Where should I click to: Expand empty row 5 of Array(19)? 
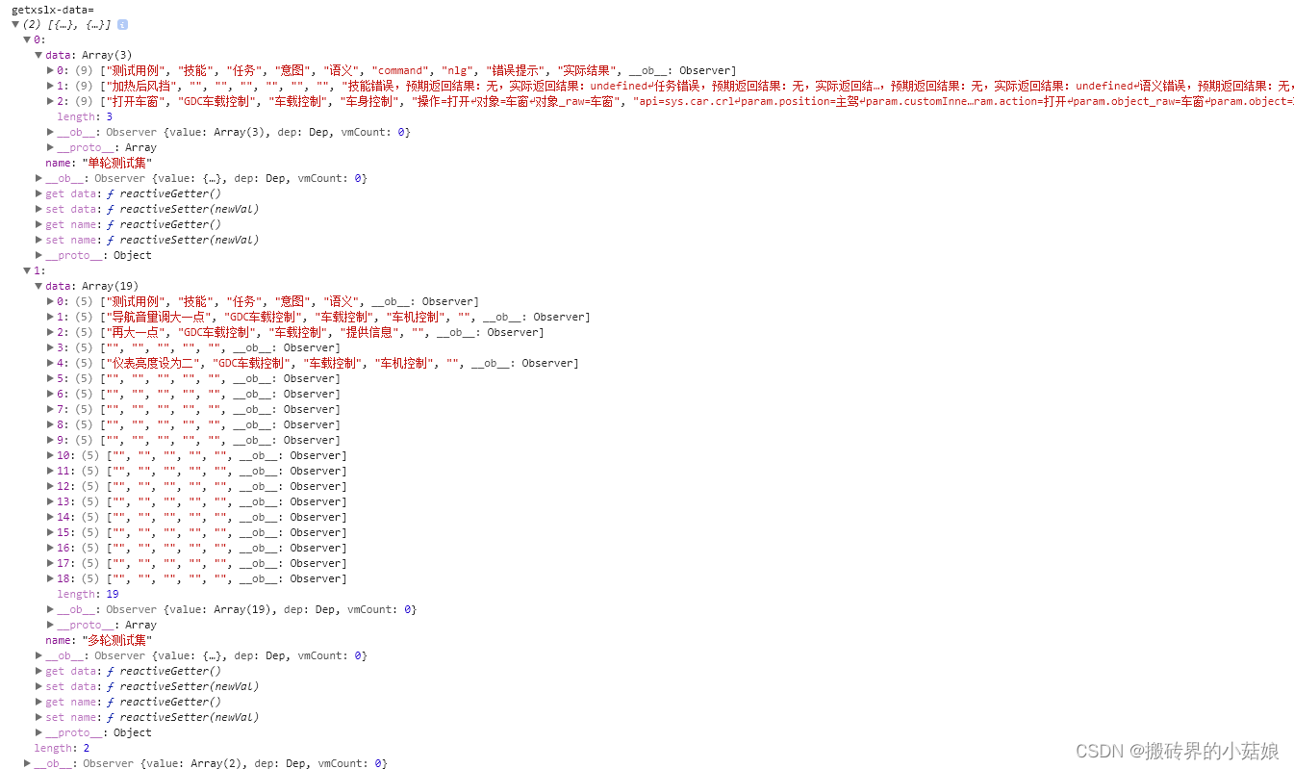pos(50,378)
